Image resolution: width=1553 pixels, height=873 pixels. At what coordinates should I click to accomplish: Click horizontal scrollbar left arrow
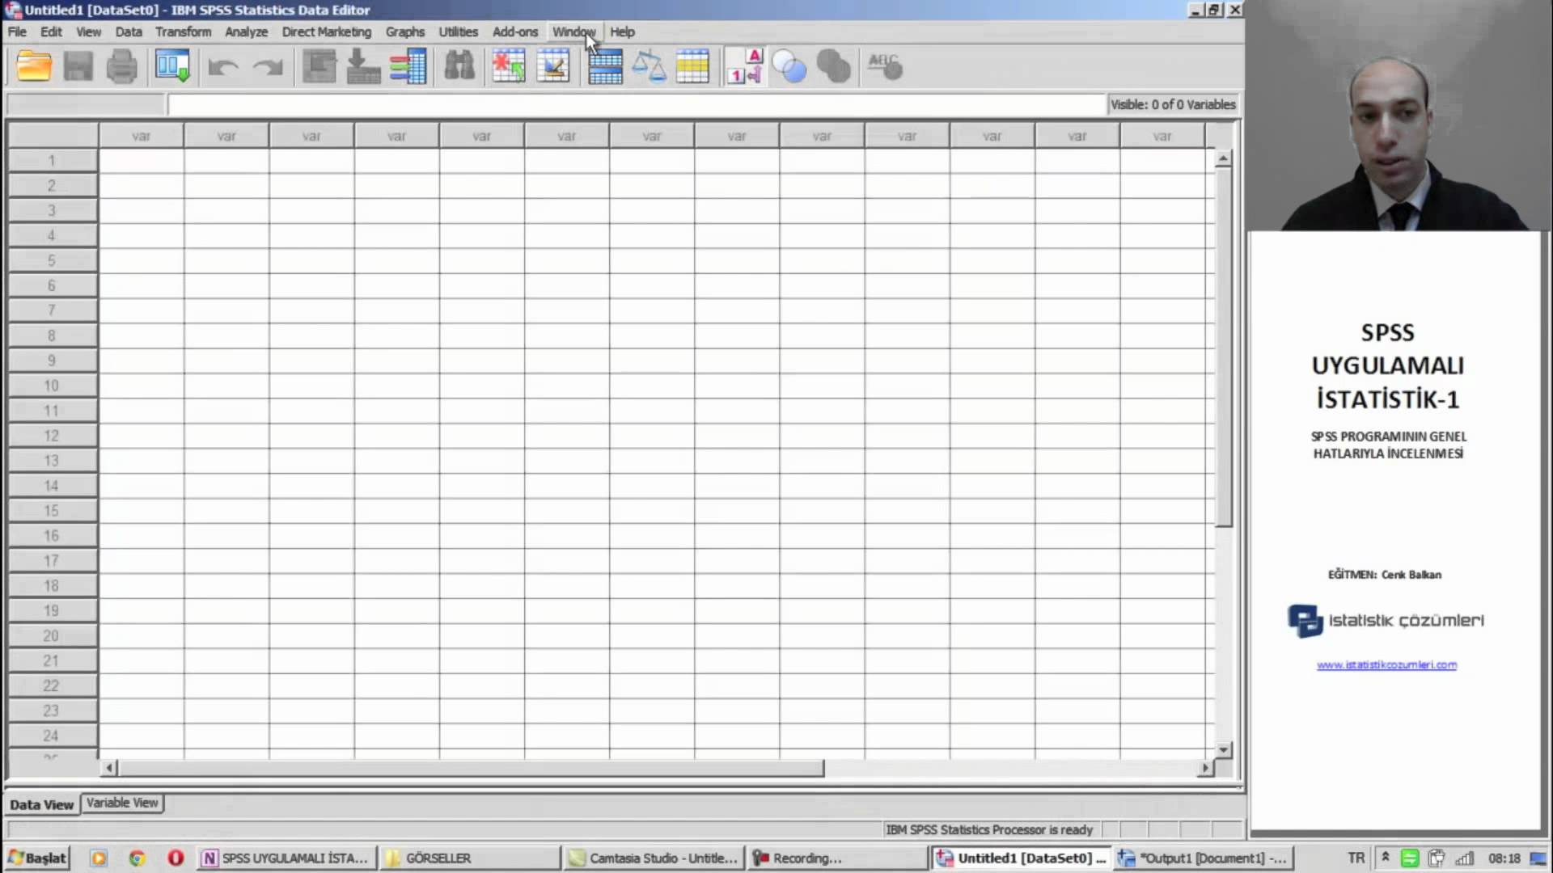(x=110, y=768)
